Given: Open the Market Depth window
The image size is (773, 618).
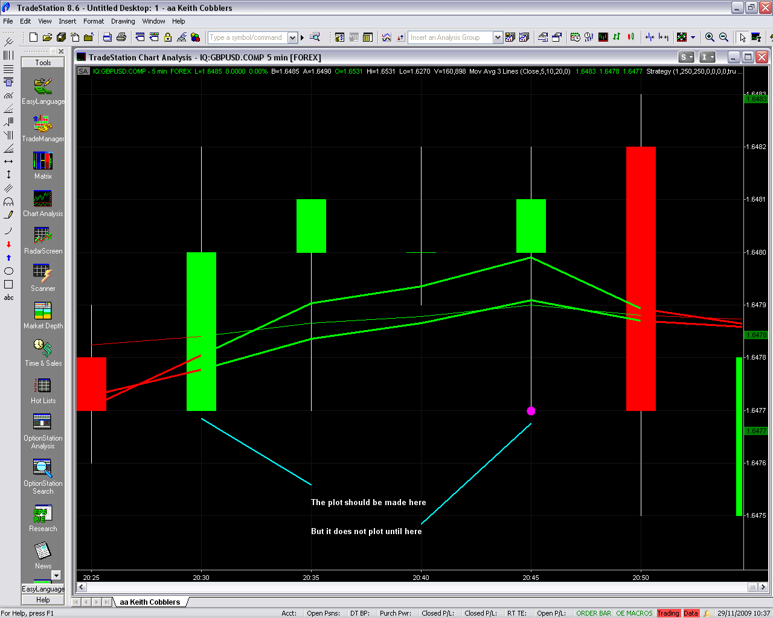Looking at the screenshot, I should tap(43, 314).
